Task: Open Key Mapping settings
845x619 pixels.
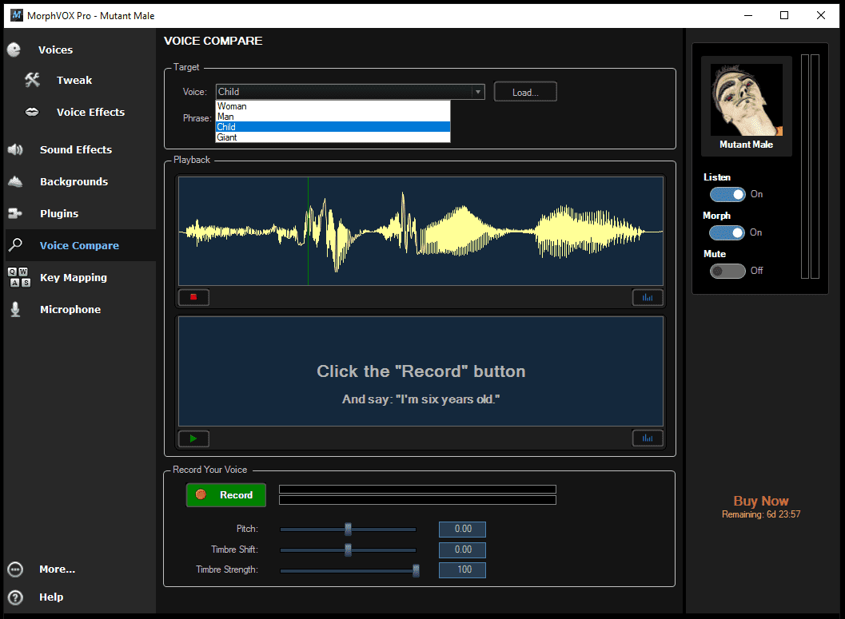Action: pos(74,278)
